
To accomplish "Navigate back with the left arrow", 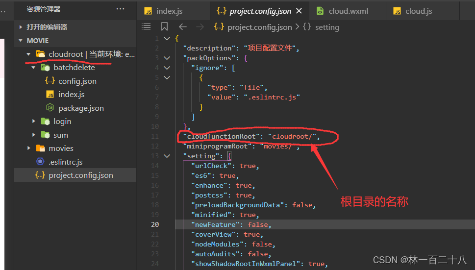I will (x=183, y=27).
